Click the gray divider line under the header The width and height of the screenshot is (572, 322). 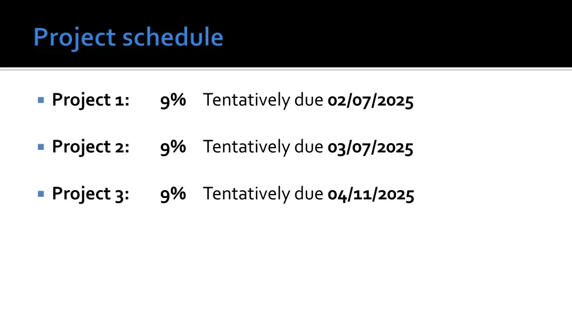[286, 69]
